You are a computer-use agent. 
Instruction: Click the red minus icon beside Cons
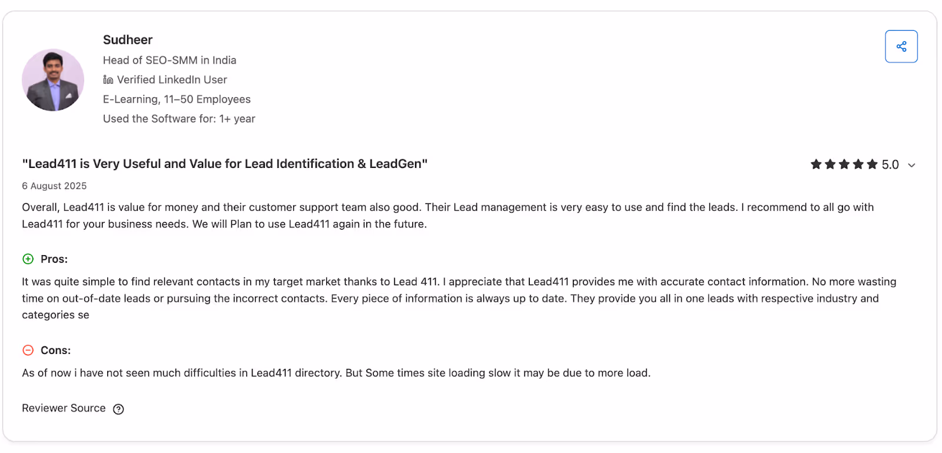pos(28,350)
